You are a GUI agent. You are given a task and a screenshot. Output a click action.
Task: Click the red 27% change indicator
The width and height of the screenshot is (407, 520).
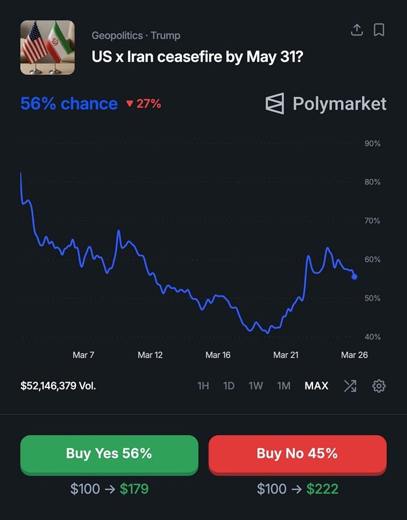pos(144,103)
